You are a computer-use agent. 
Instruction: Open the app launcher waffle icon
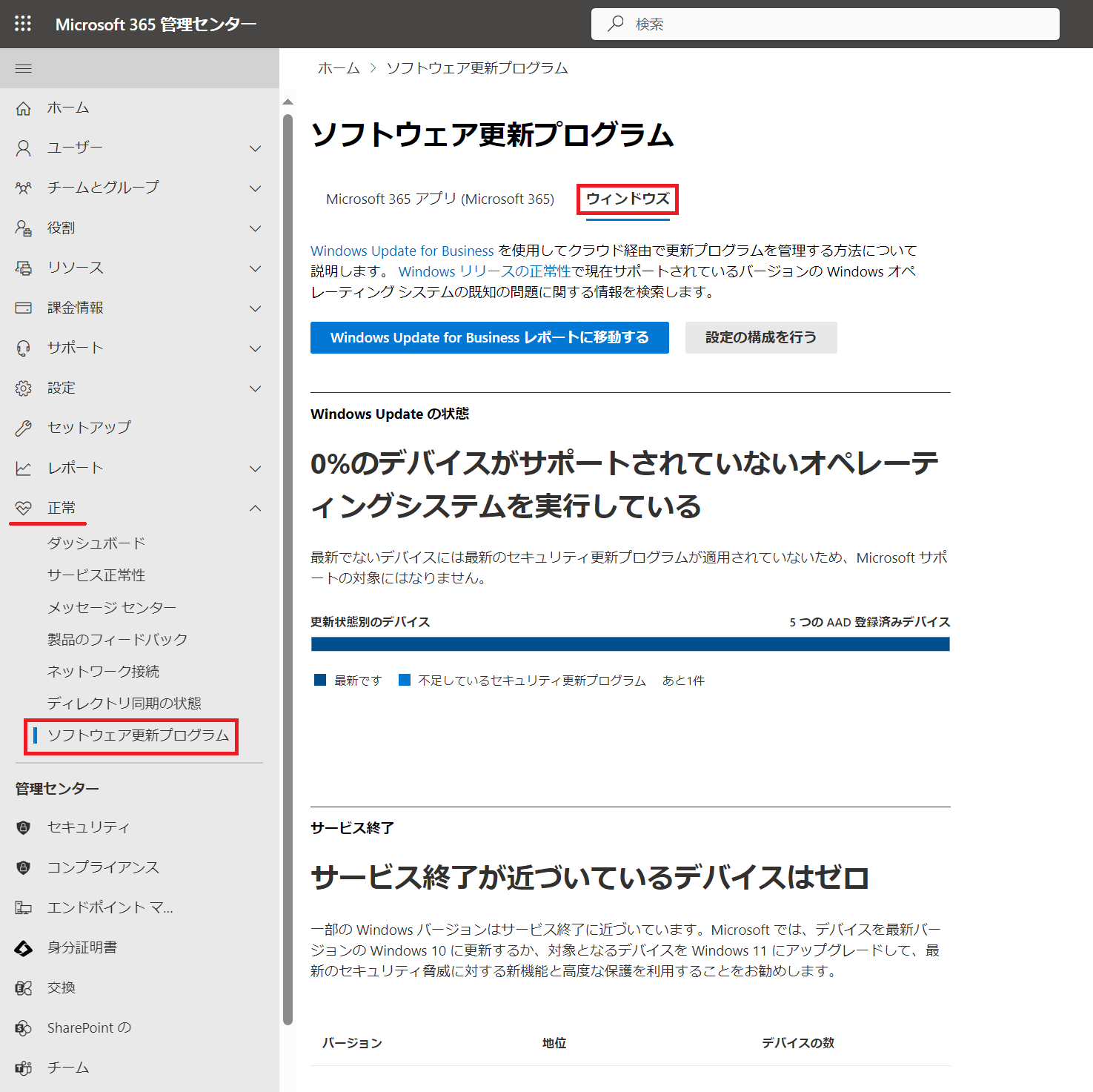23,24
